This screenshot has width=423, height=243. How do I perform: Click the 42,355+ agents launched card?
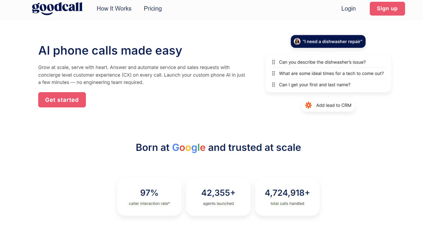[218, 197]
